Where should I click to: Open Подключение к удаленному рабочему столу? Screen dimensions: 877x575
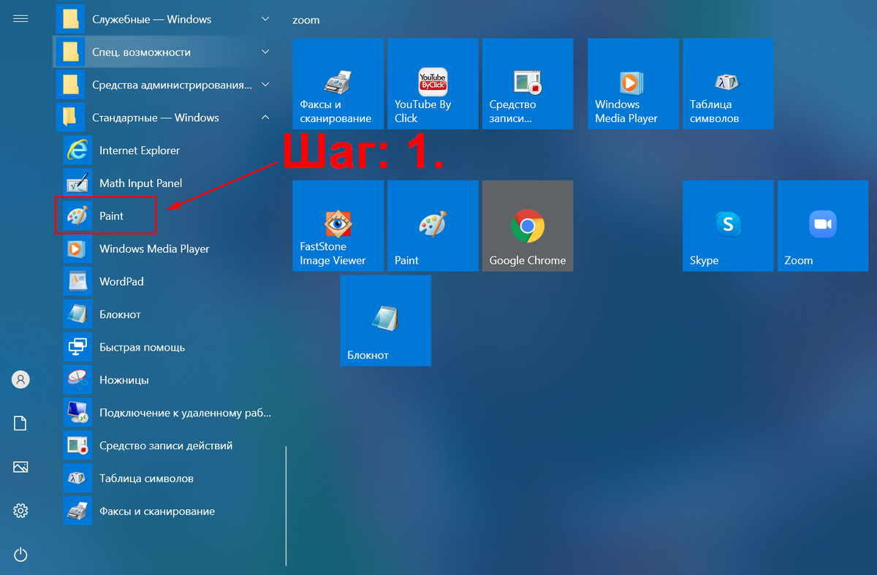[167, 413]
